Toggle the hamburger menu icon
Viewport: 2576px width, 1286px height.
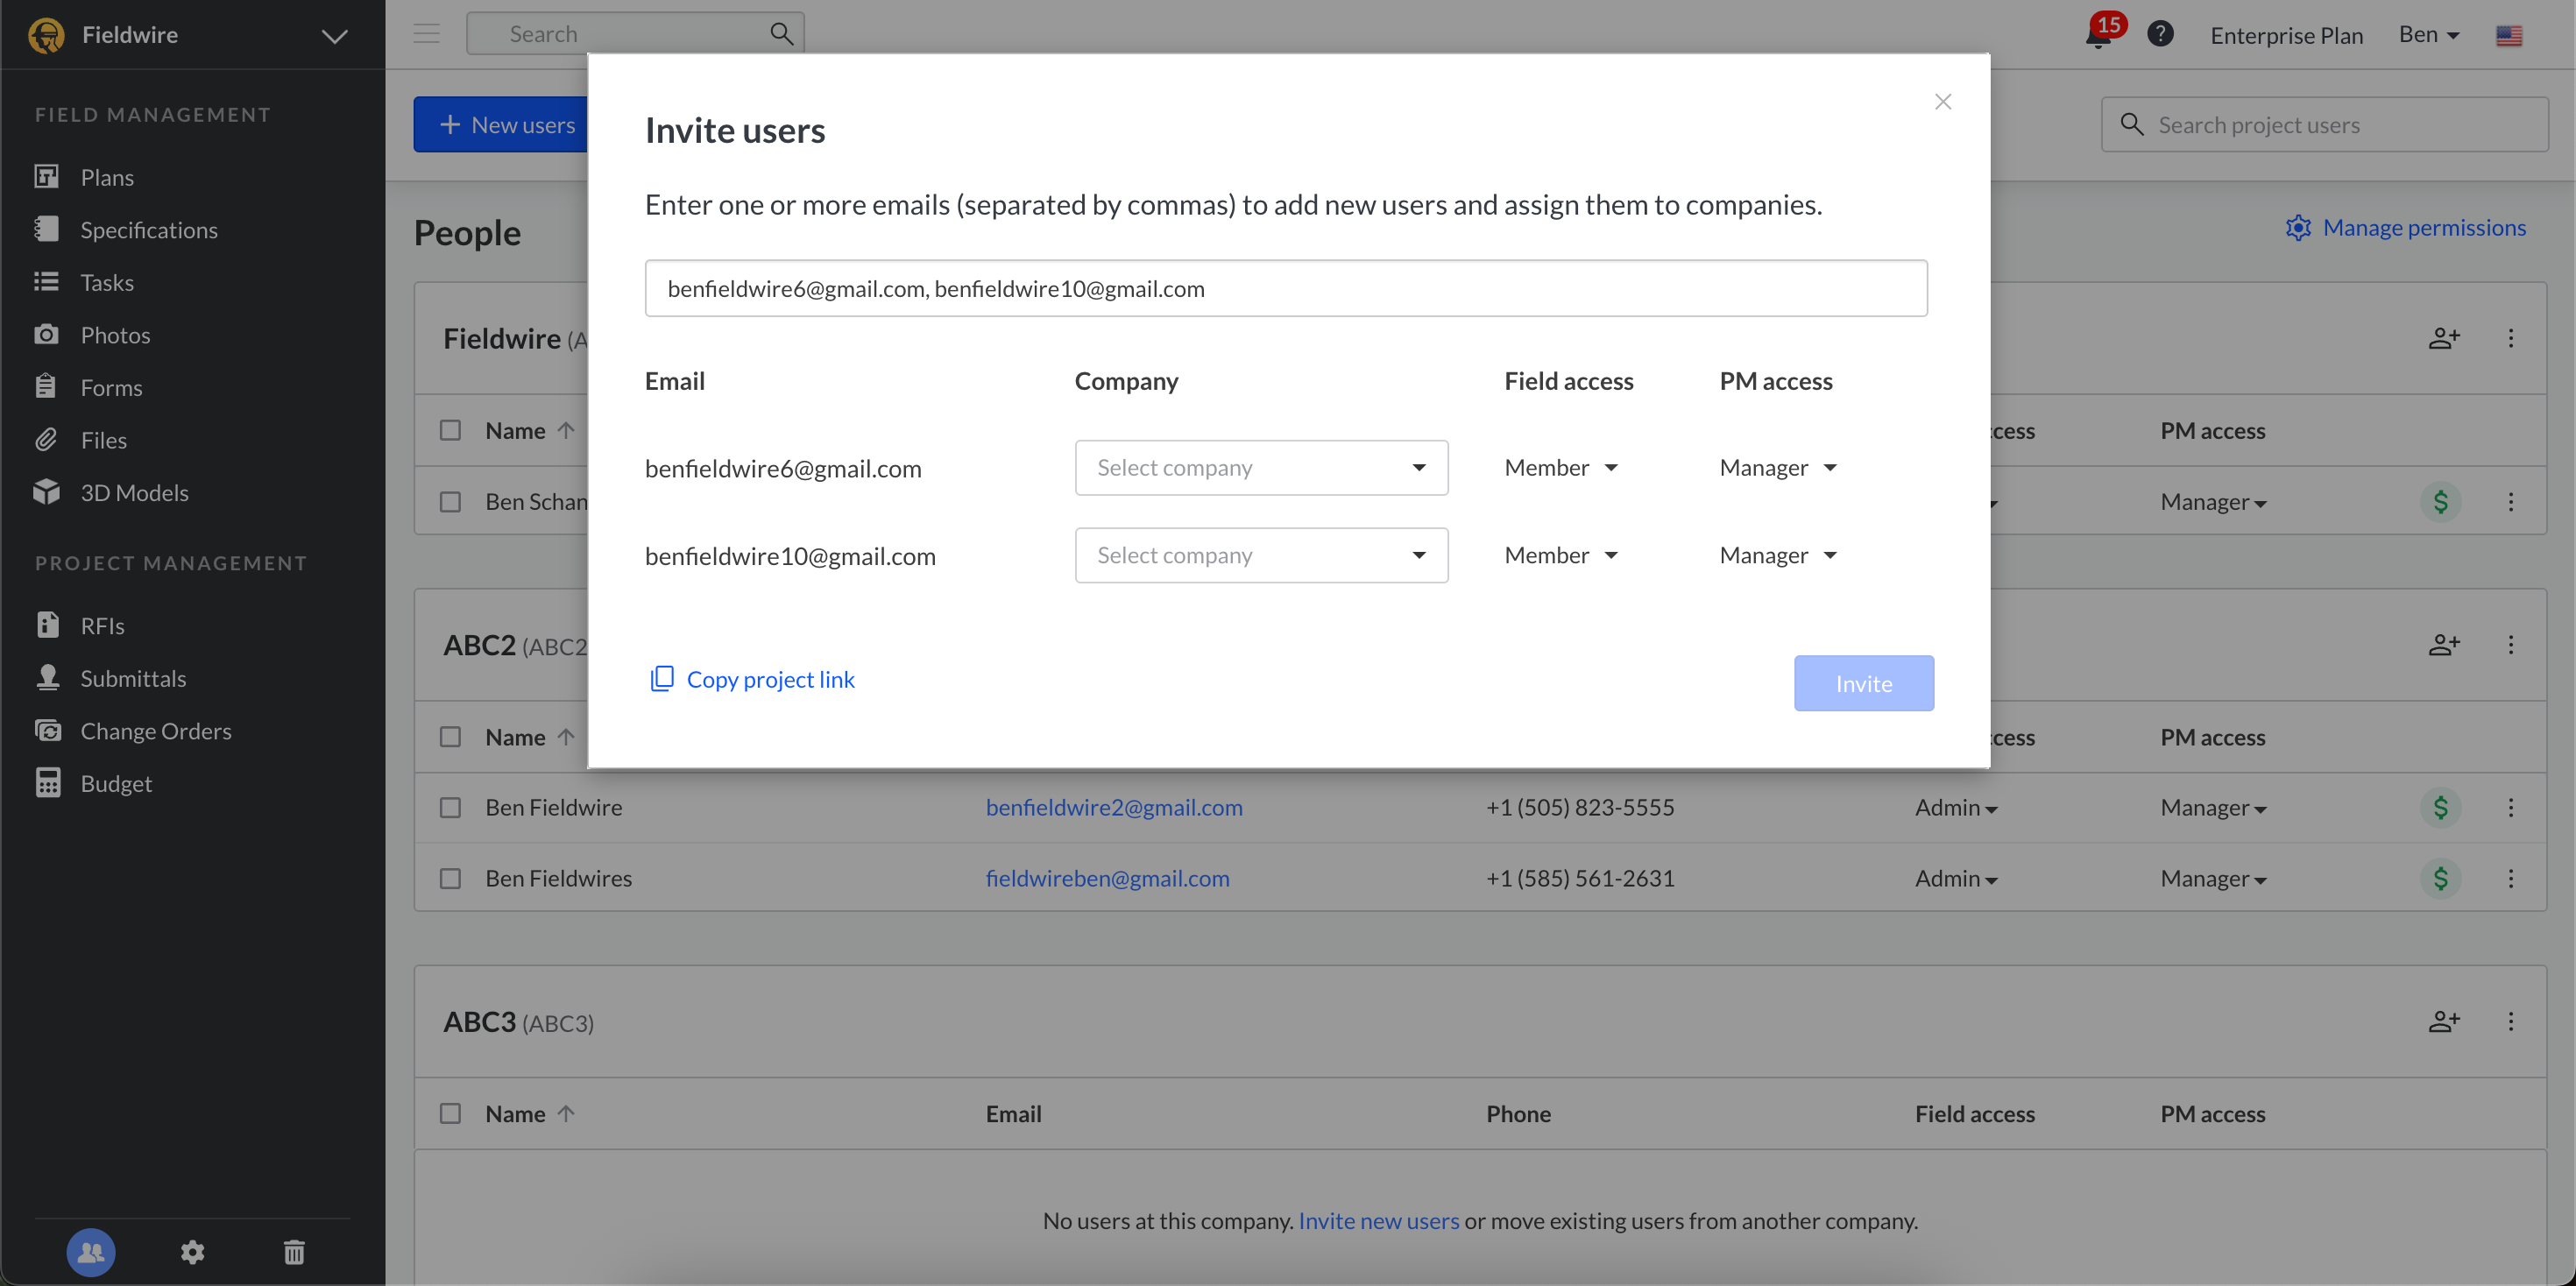(x=427, y=34)
